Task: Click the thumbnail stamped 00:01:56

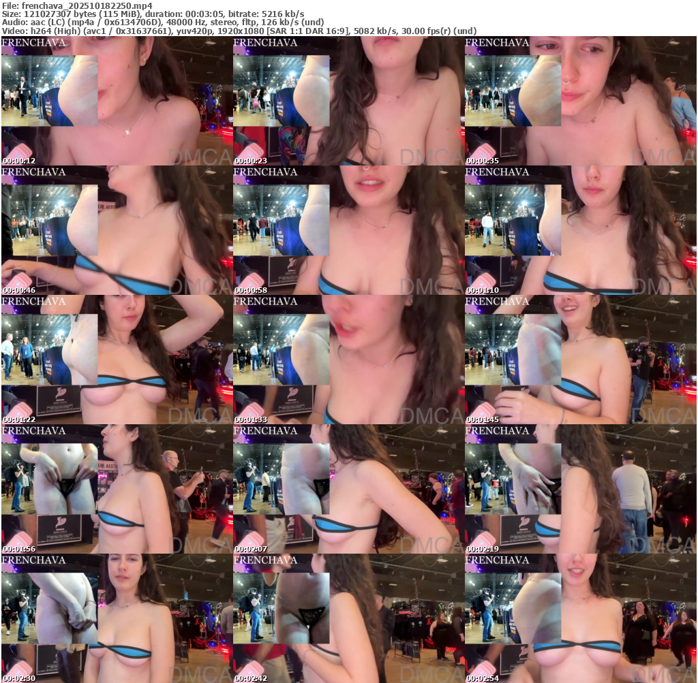Action: (117, 489)
